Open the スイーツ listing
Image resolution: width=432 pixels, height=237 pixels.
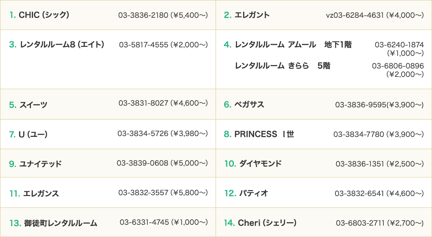tap(33, 105)
